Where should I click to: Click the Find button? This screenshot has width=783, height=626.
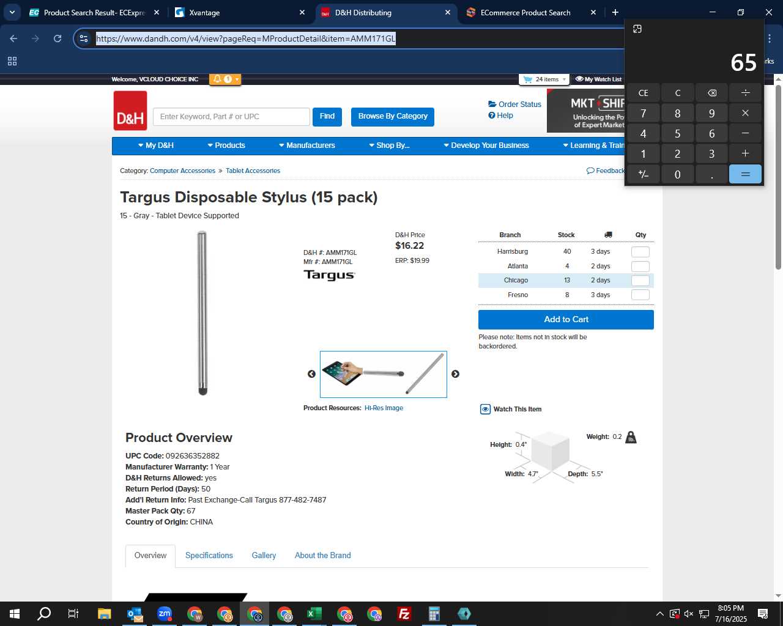[x=327, y=117]
